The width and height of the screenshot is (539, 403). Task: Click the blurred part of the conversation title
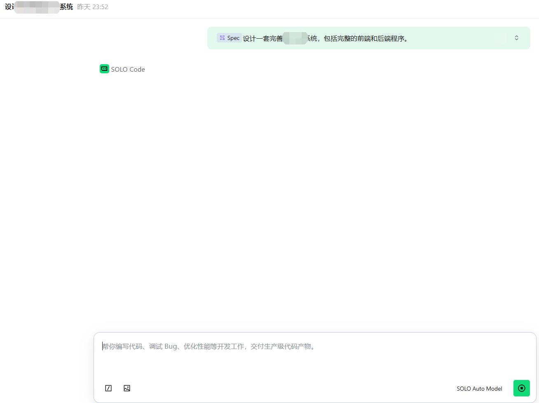[x=37, y=7]
